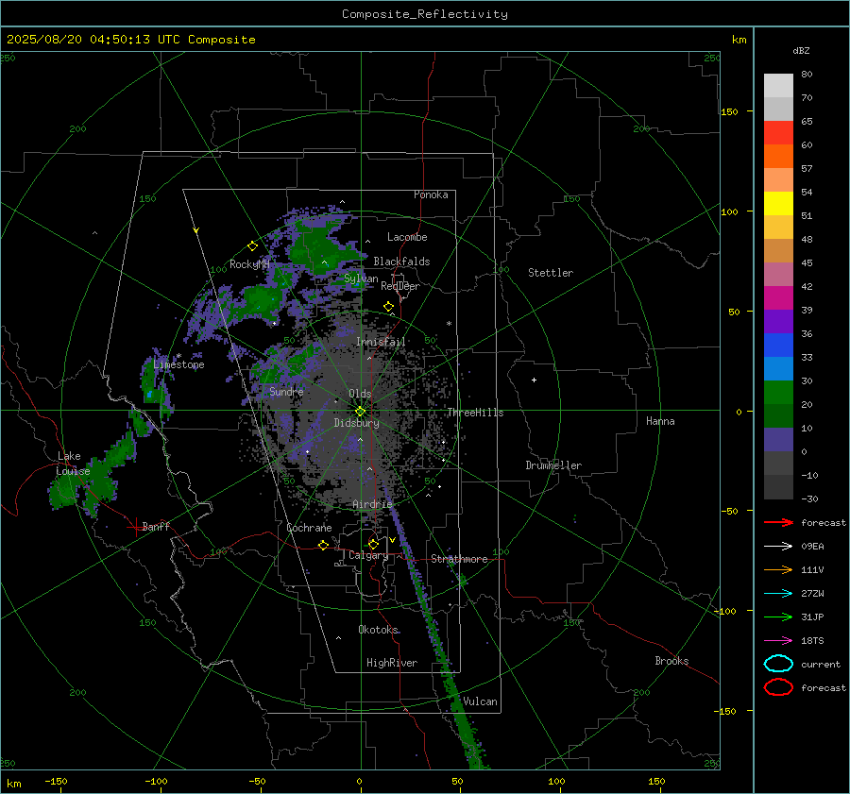The image size is (850, 794).
Task: Click the white 09EA arrow legend
Action: [x=778, y=547]
